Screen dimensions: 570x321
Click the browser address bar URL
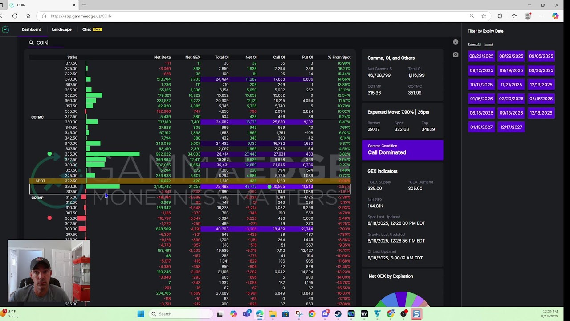(x=81, y=16)
